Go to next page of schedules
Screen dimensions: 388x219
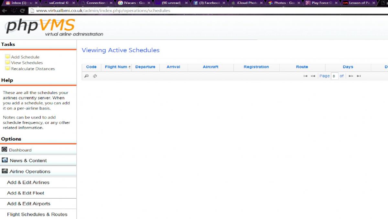tap(351, 76)
